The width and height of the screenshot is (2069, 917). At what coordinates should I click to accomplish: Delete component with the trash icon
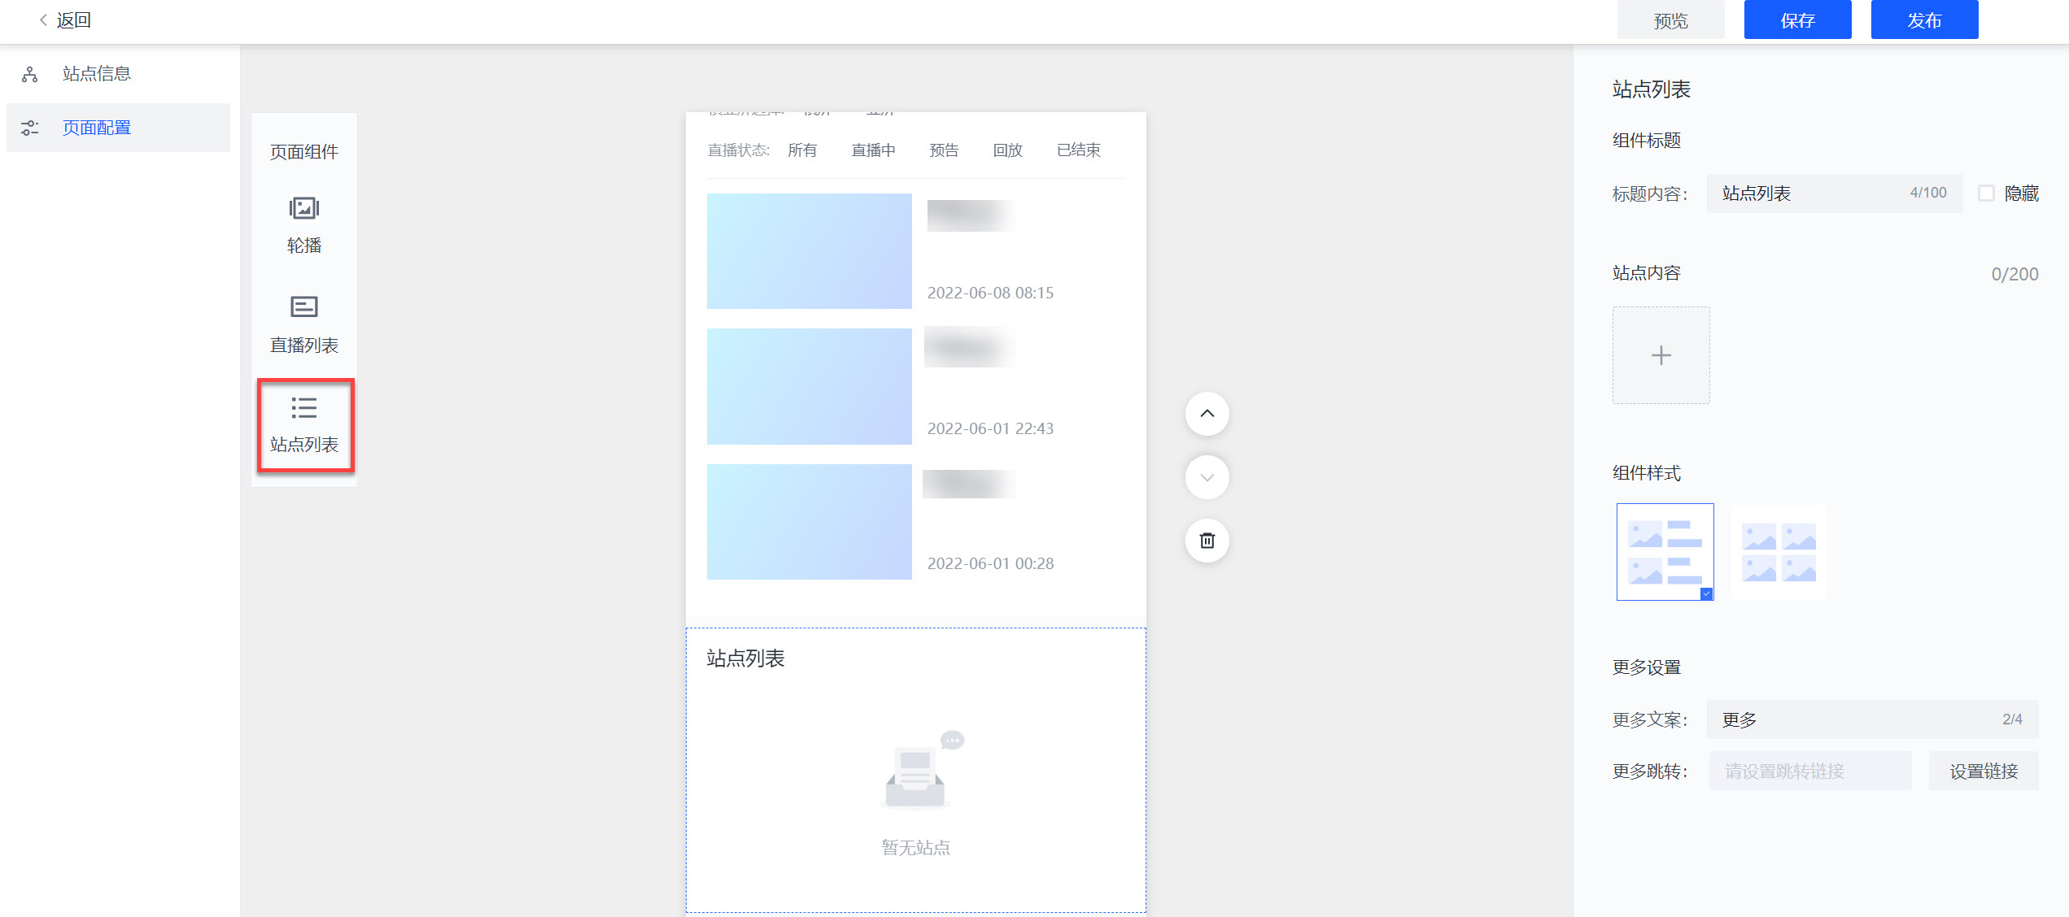tap(1207, 541)
